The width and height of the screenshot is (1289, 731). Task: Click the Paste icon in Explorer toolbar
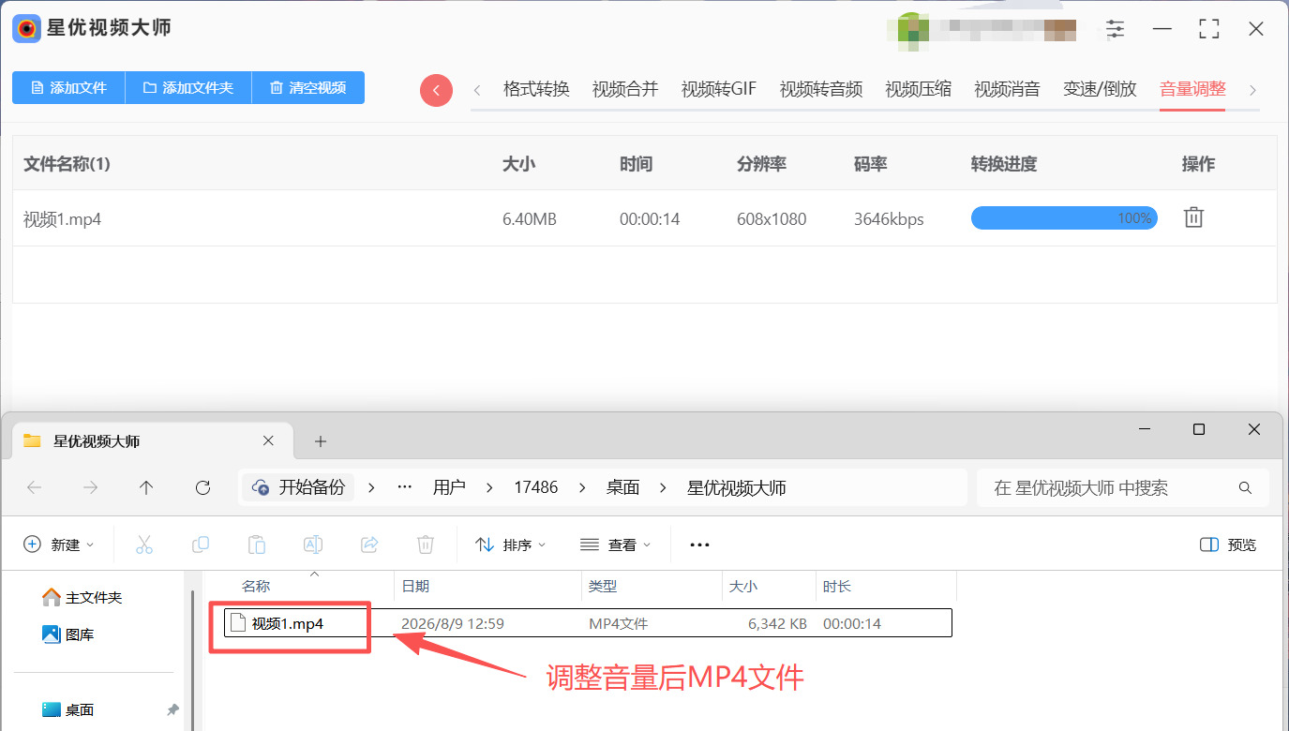(257, 545)
